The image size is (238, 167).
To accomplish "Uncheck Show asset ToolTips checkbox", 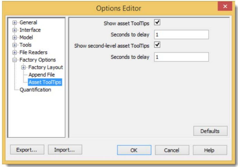I will (157, 22).
